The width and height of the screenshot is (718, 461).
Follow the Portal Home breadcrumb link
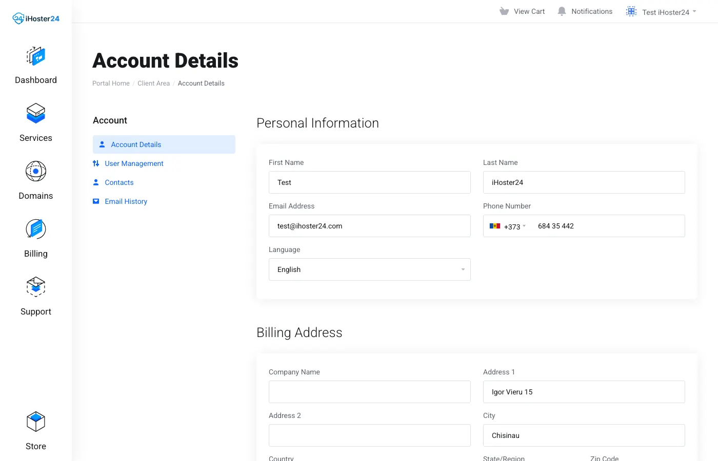coord(111,83)
